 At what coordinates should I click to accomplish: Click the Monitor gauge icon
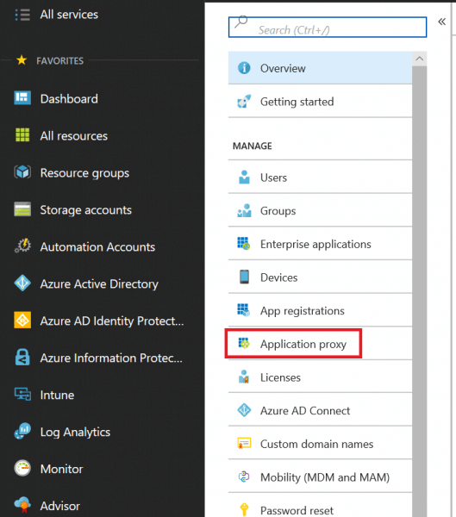coord(22,468)
